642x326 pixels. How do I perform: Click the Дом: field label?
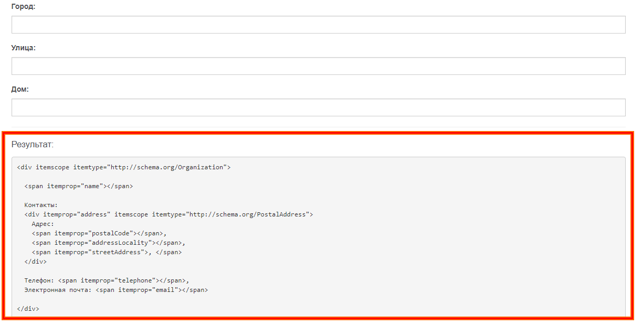click(20, 89)
